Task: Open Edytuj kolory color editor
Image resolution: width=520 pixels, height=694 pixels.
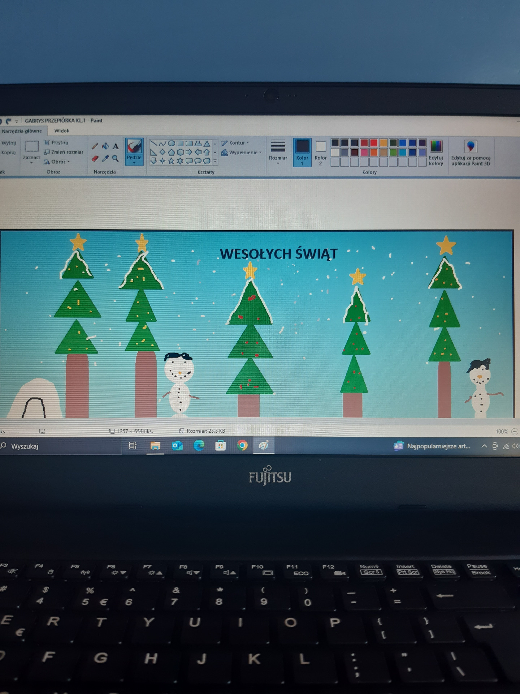Action: coord(436,153)
